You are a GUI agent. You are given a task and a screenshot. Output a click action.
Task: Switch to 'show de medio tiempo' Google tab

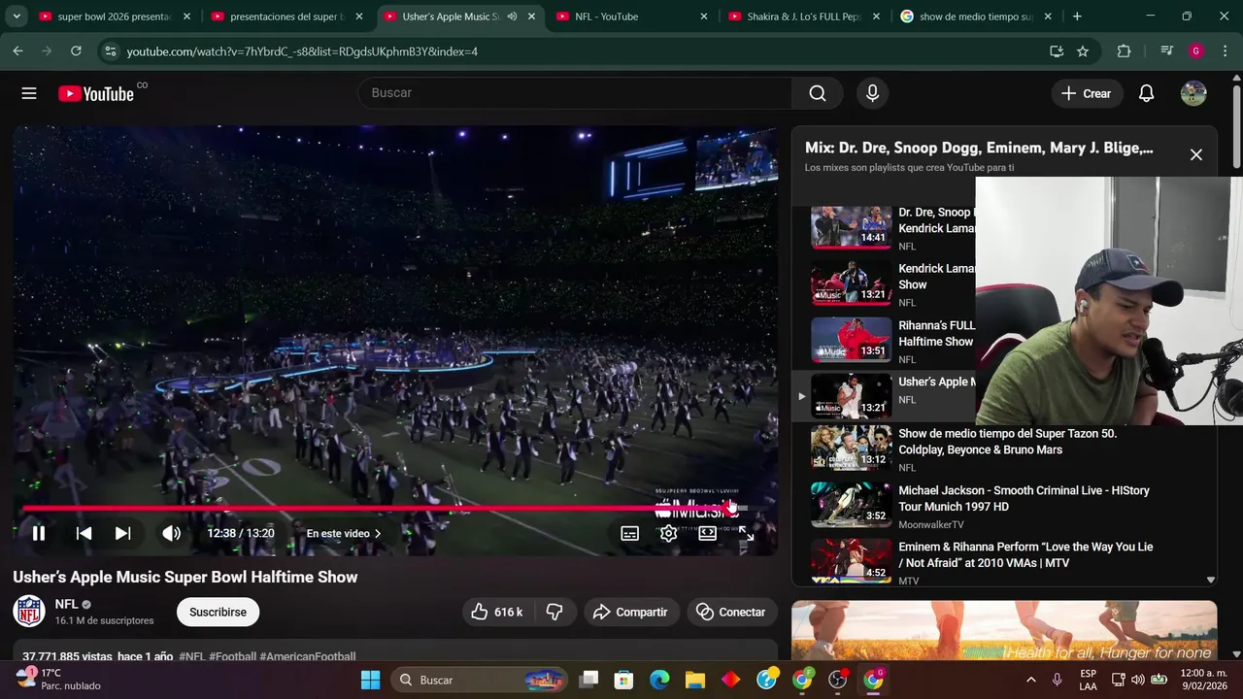tap(976, 17)
